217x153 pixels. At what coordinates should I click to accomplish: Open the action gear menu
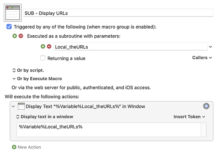[206, 106]
